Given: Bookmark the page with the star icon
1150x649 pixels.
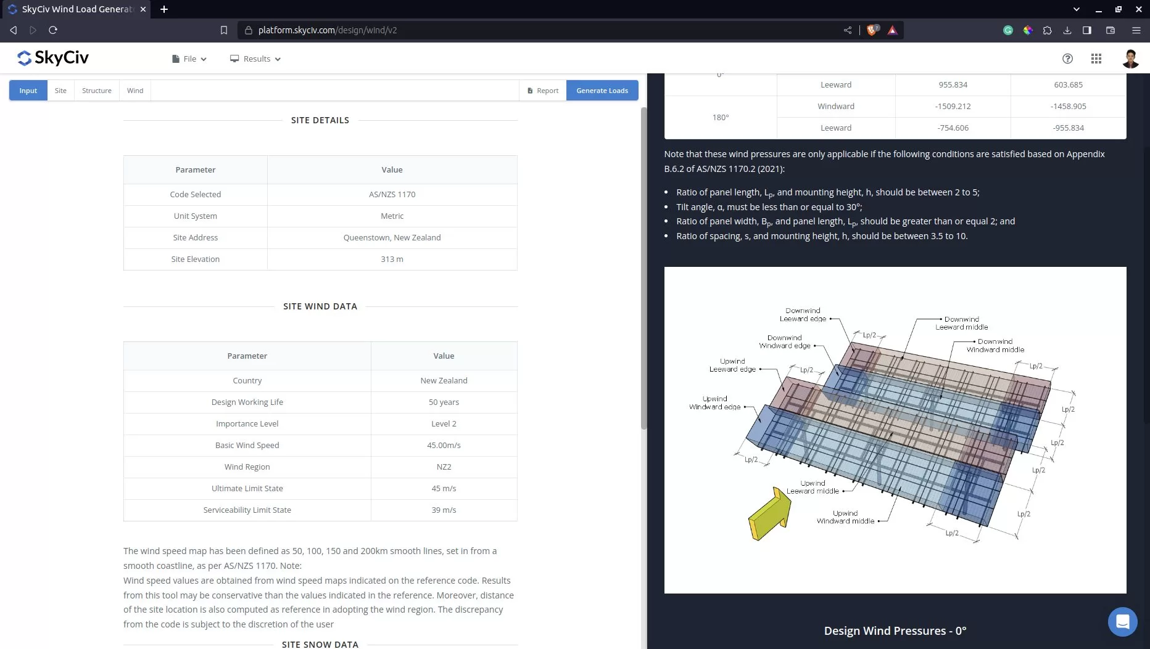Looking at the screenshot, I should [224, 30].
